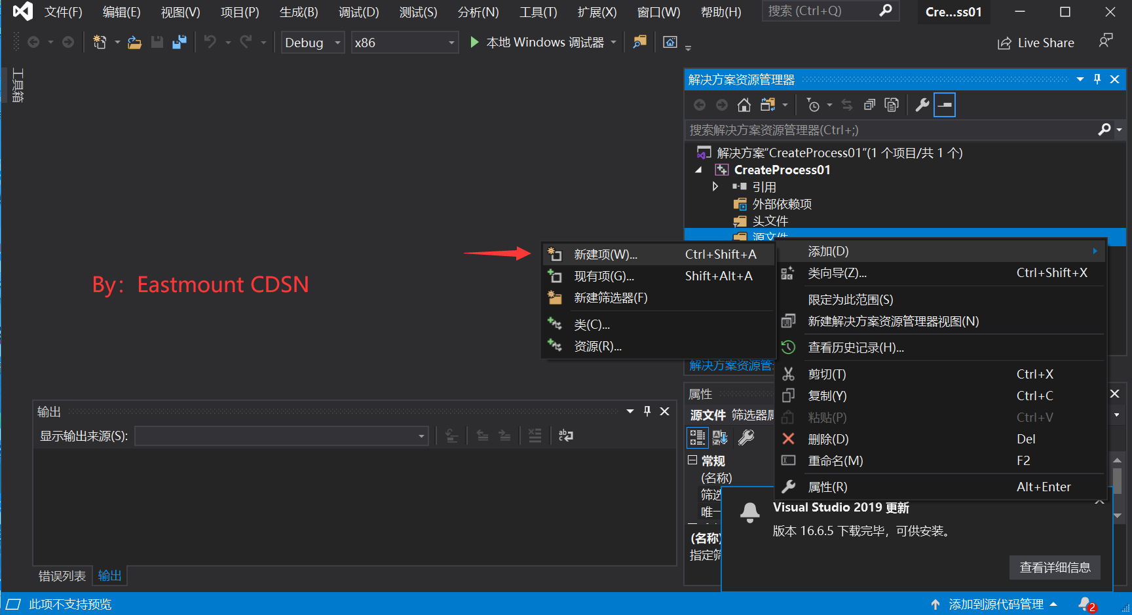Click the send feedback person icon

click(x=1106, y=41)
